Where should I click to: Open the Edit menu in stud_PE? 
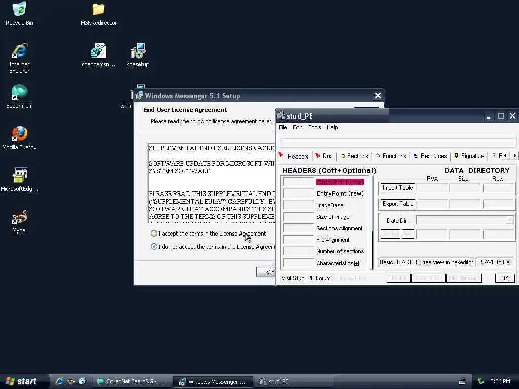tap(298, 127)
